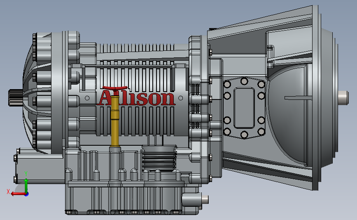Select the red T-shaped dipstick handle
This screenshot has width=357, height=220.
[115, 89]
